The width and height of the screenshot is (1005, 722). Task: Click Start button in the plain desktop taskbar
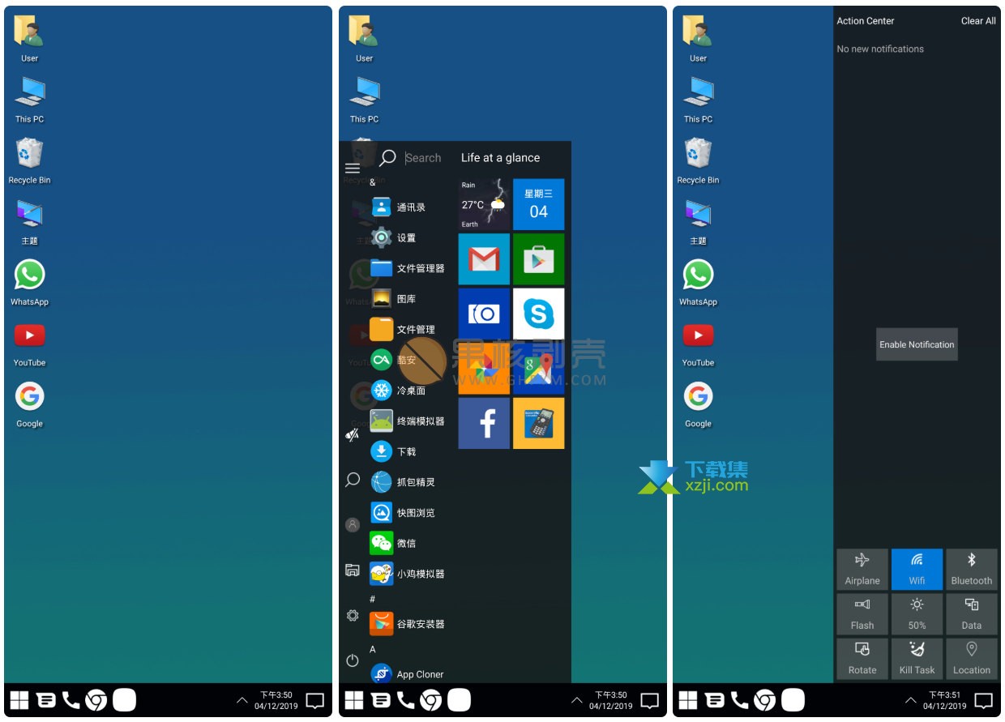(x=19, y=700)
